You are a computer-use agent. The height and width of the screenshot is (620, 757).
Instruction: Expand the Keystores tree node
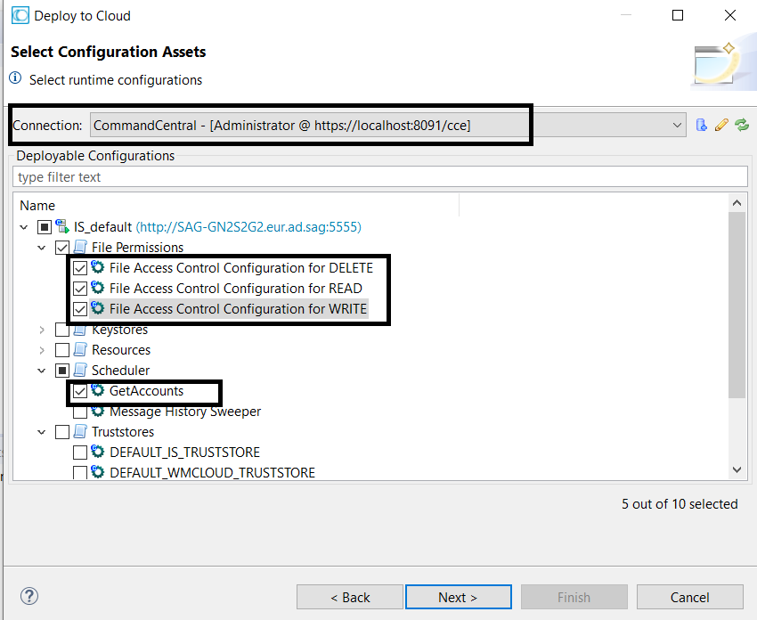tap(42, 330)
